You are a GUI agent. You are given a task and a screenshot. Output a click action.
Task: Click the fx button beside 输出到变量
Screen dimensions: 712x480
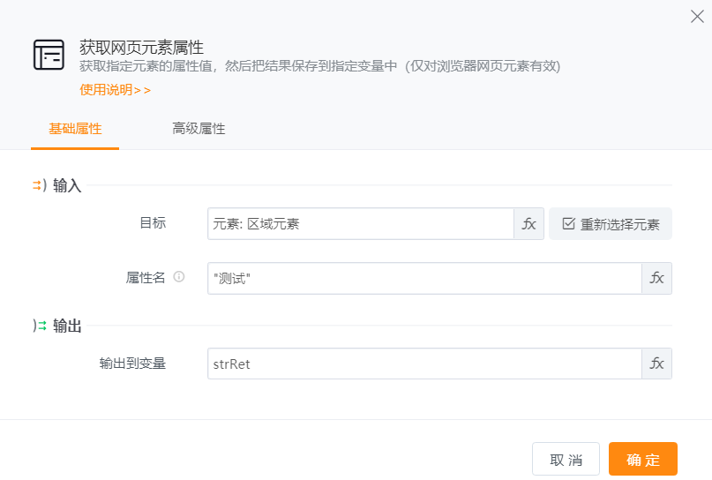click(x=656, y=364)
